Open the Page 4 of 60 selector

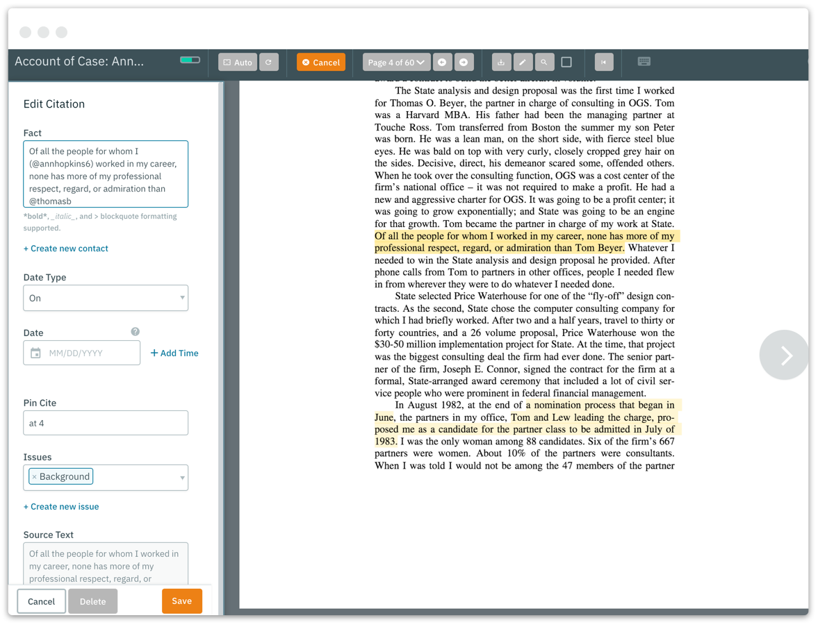[x=396, y=62]
